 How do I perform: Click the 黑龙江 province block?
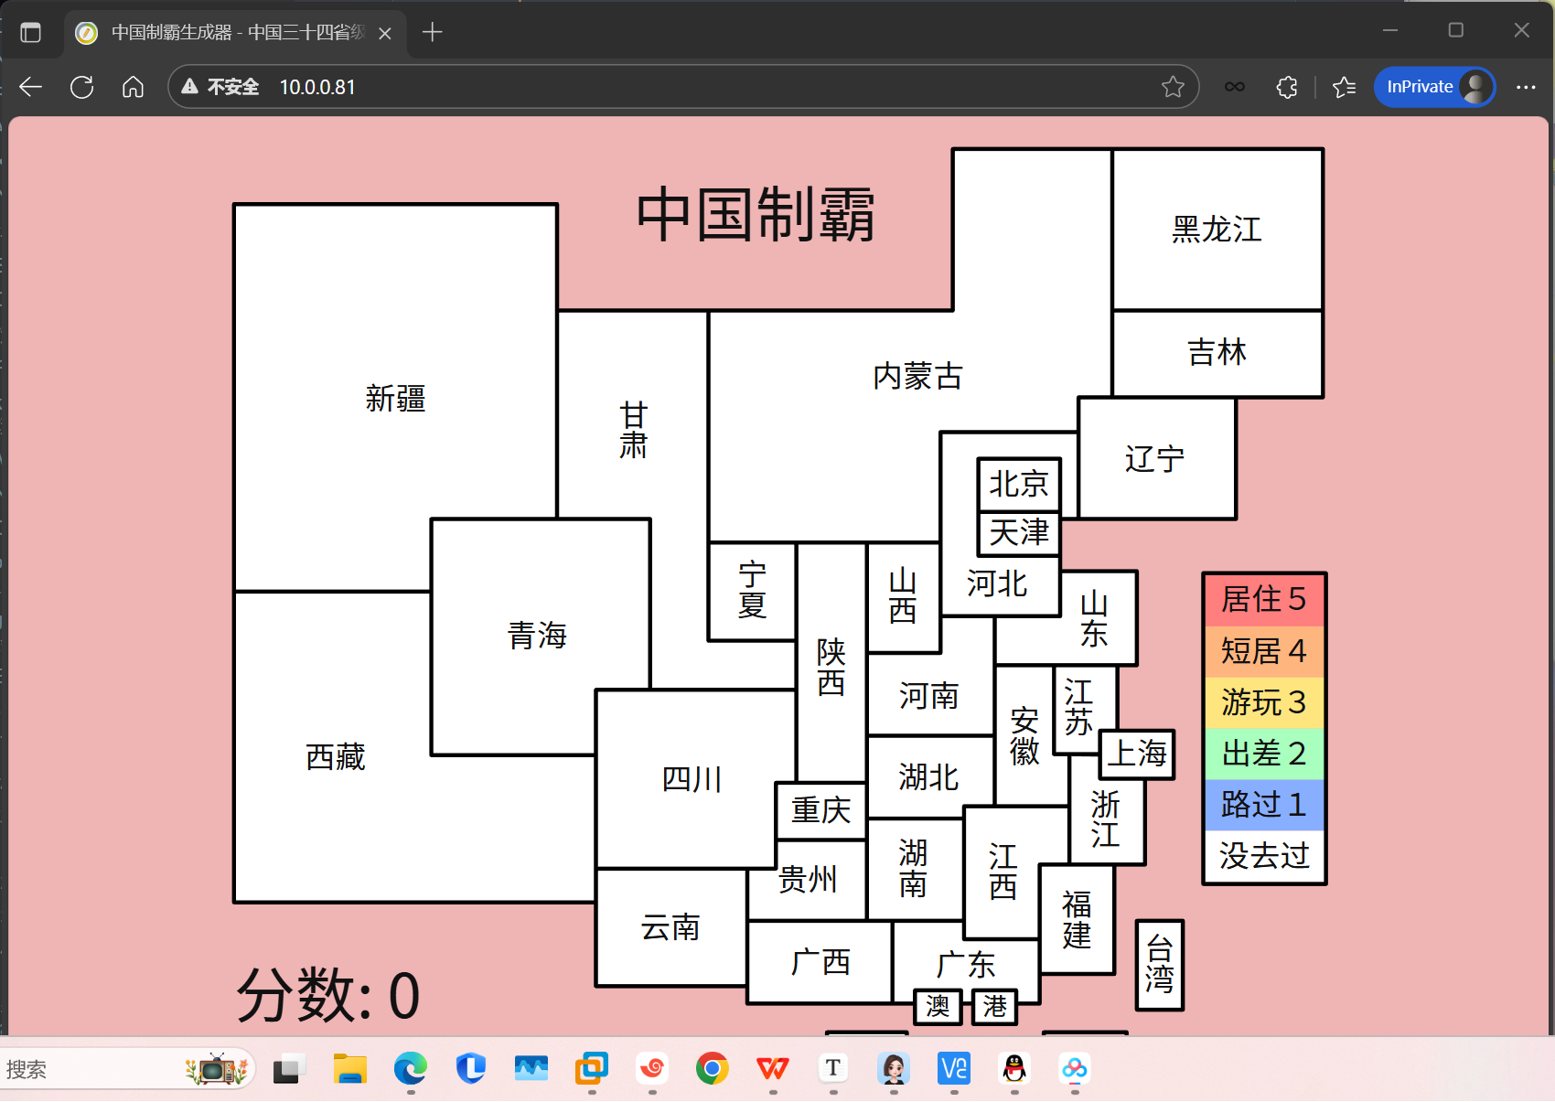pyautogui.click(x=1217, y=230)
